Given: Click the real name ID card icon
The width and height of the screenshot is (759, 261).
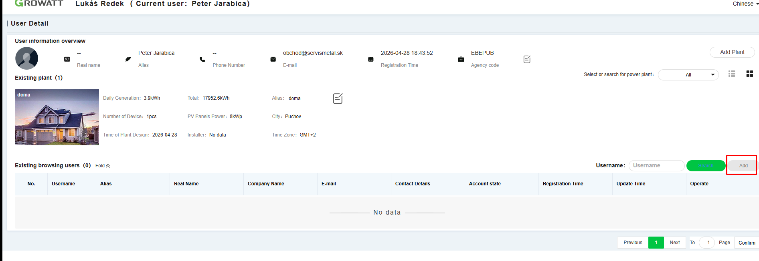Looking at the screenshot, I should coord(67,59).
